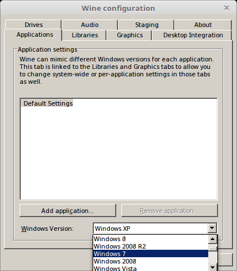Switch to the Libraries tab
This screenshot has height=271, width=237.
pyautogui.click(x=85, y=35)
